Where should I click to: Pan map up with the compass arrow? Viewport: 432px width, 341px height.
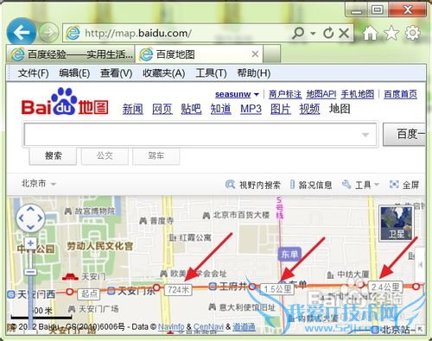pyautogui.click(x=30, y=210)
